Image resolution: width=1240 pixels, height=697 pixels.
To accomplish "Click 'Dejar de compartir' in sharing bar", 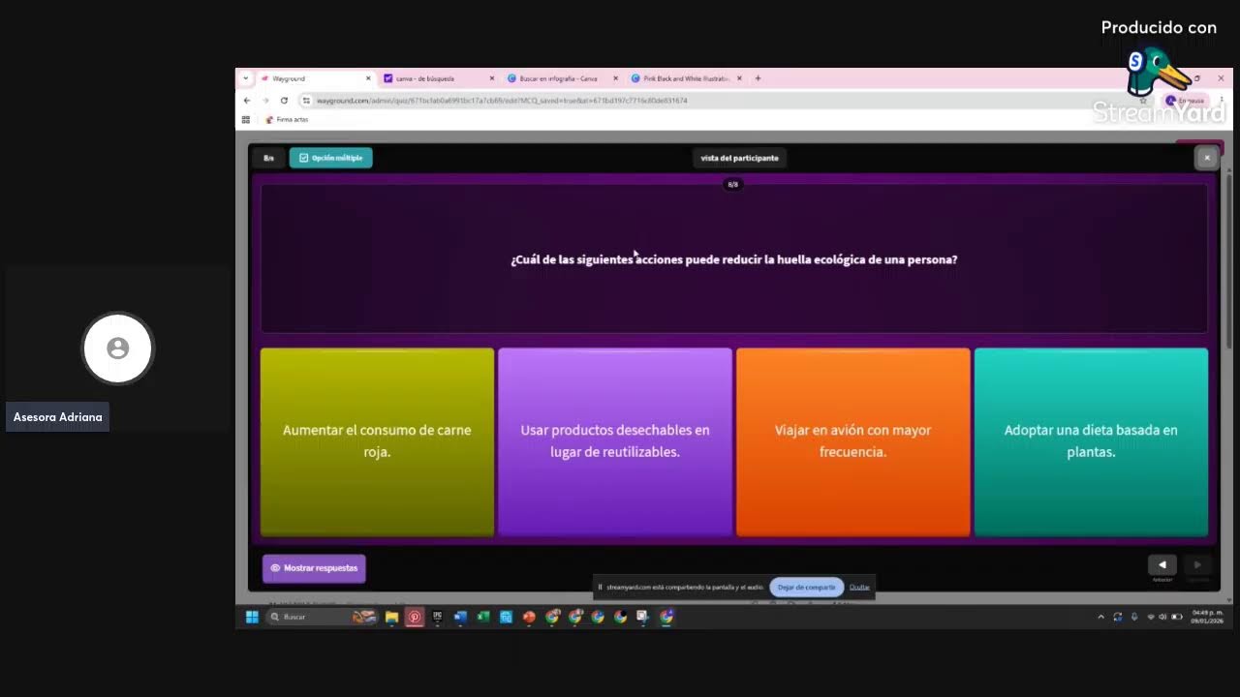I will point(806,587).
